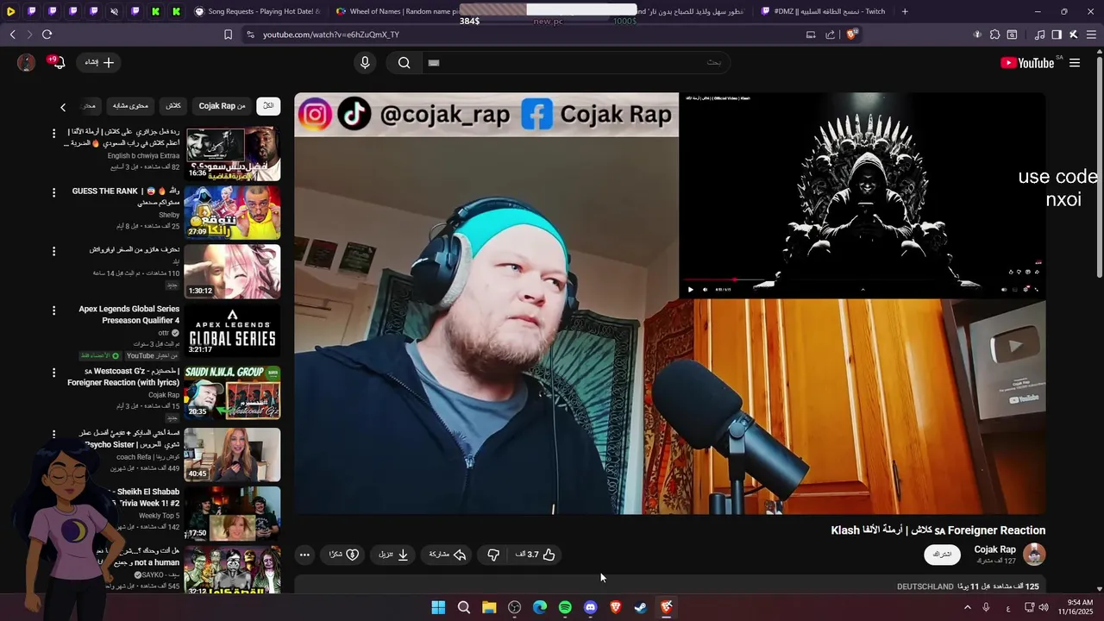This screenshot has height=621, width=1104.
Task: Open options for the 1:30:12 video
Action: pyautogui.click(x=53, y=251)
